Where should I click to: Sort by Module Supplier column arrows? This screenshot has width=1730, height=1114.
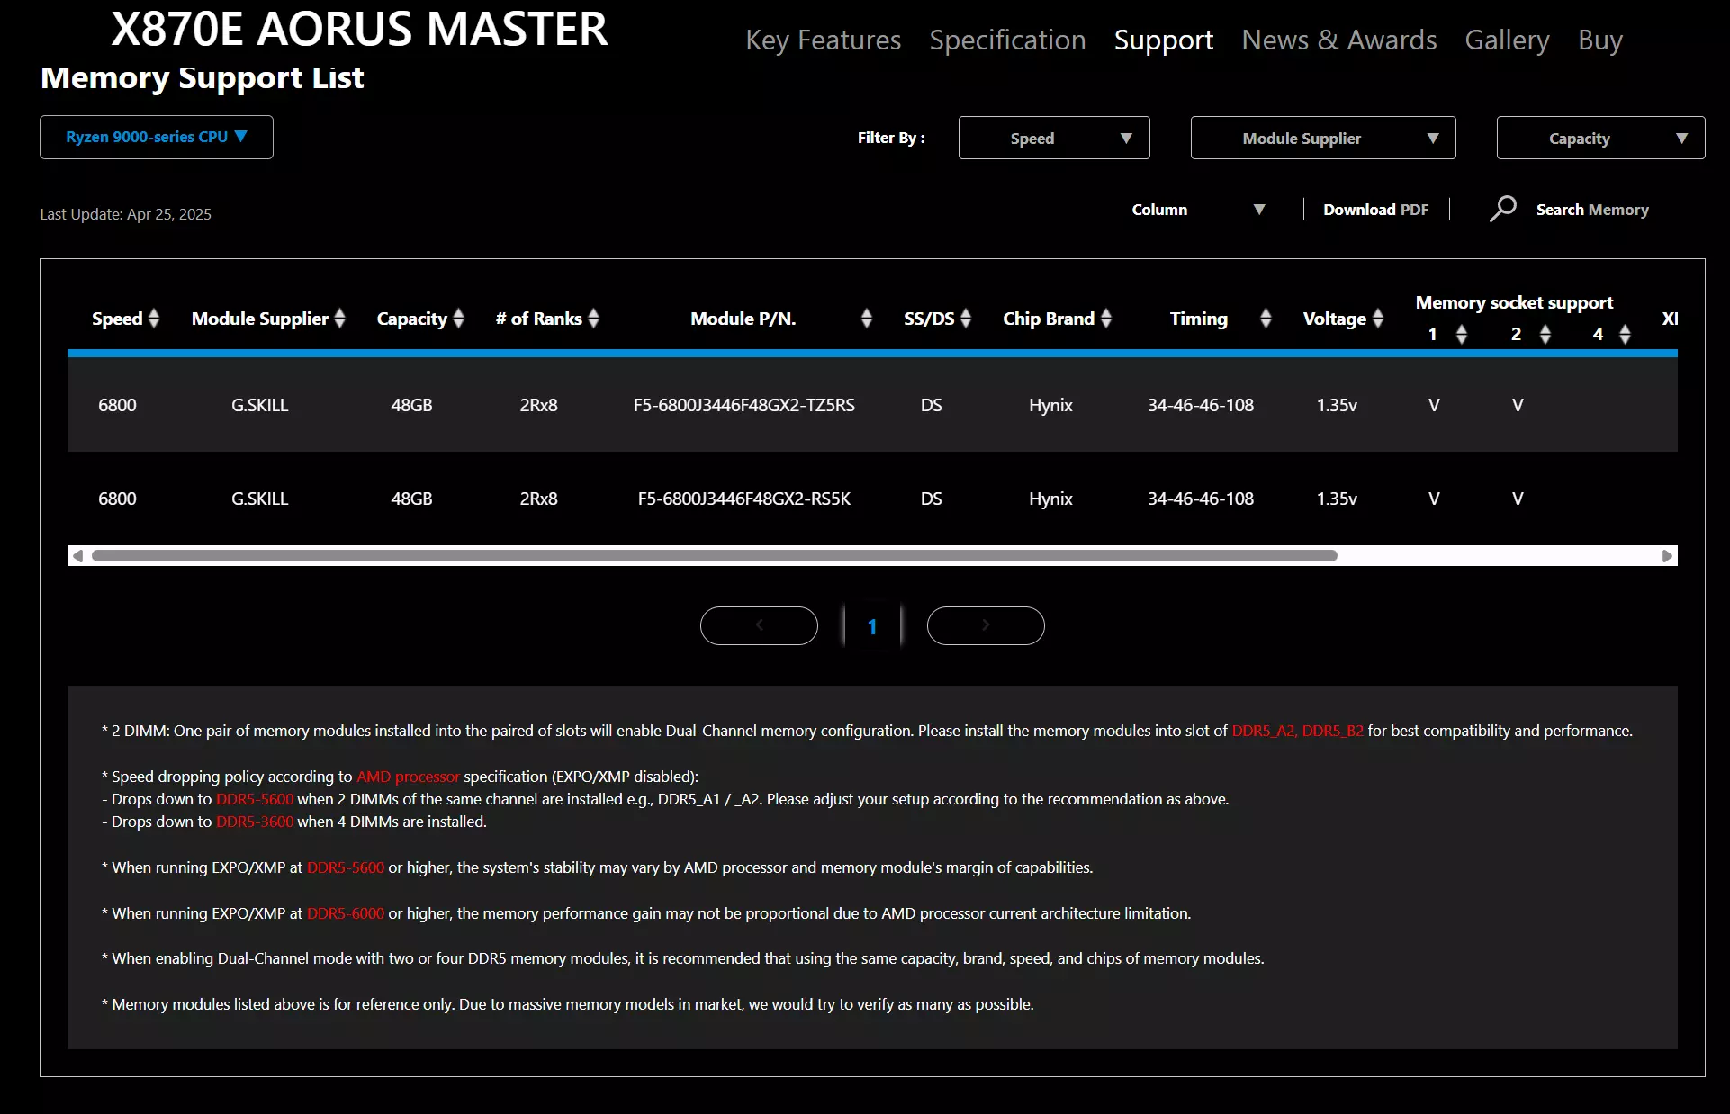pyautogui.click(x=339, y=319)
